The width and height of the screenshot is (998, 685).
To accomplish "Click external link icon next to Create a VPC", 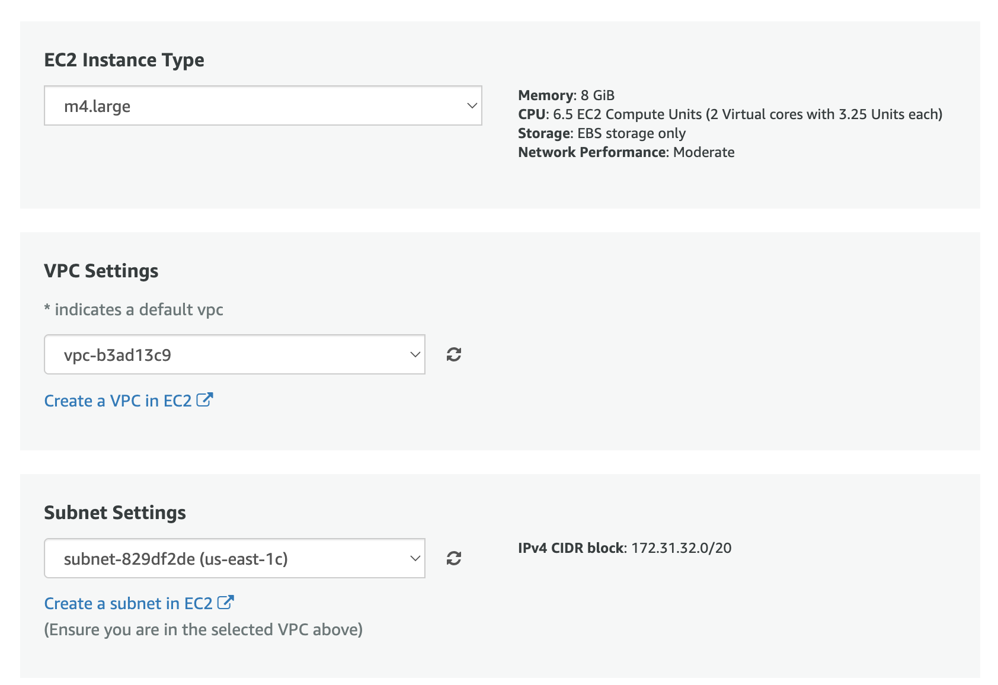I will [204, 400].
